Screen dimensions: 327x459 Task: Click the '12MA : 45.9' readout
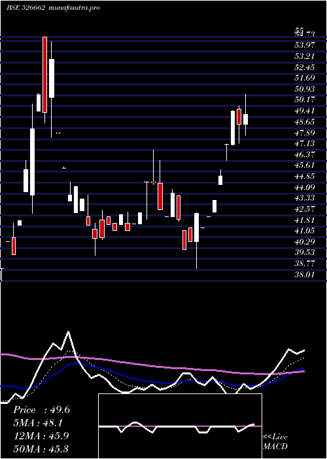[41, 436]
